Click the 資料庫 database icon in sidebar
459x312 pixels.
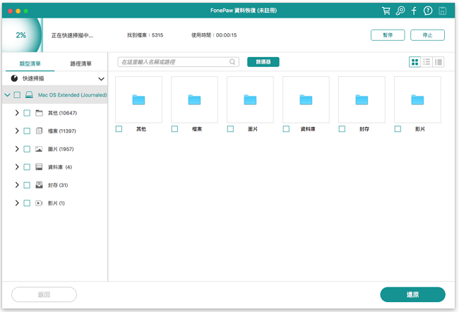[x=39, y=167]
